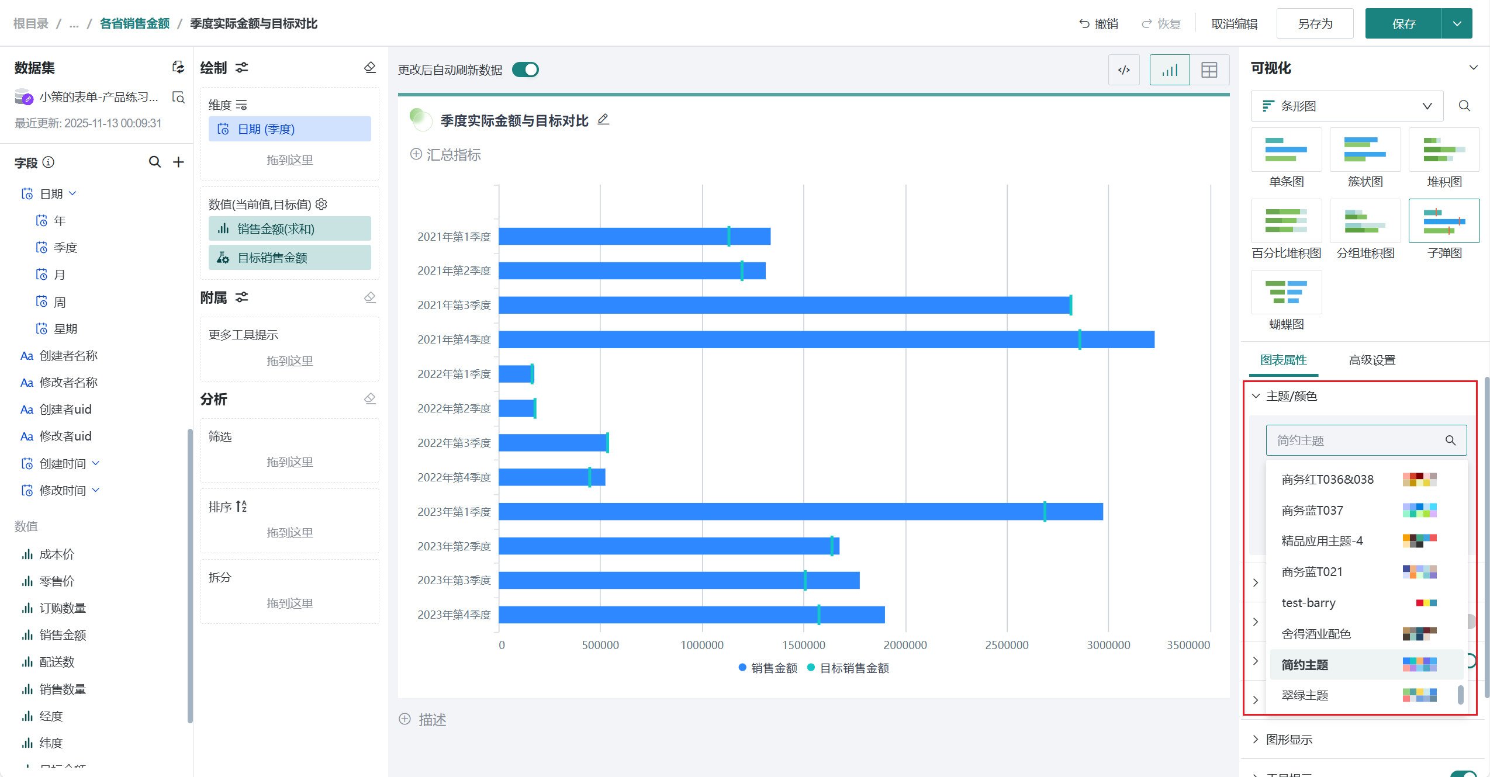
Task: Open 数值 settings gear icon
Action: coord(321,204)
